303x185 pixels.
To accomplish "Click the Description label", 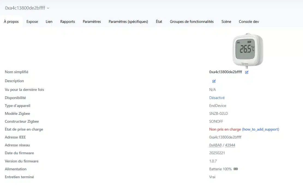I will 14,81.
